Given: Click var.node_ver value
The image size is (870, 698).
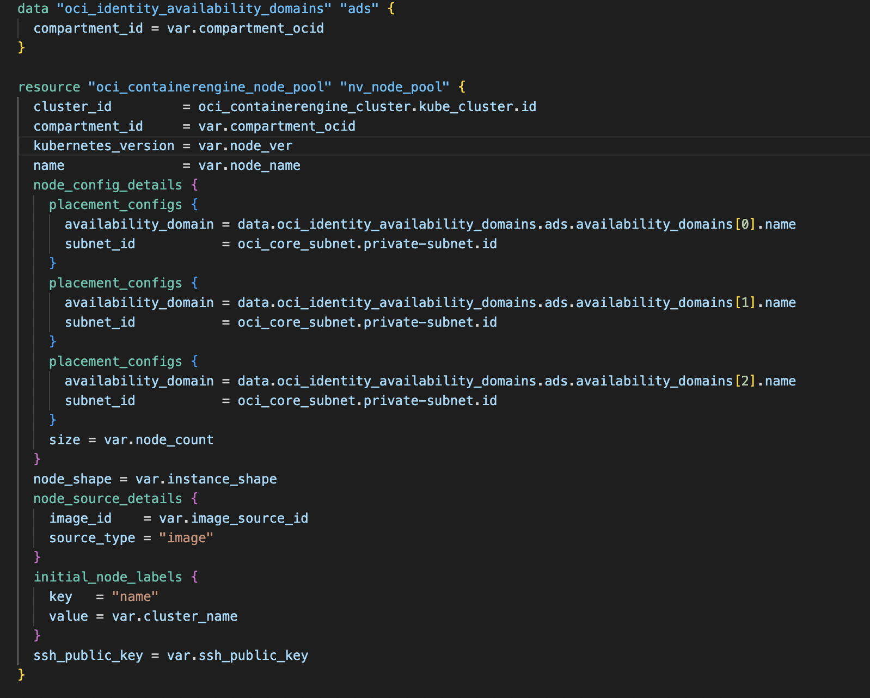Looking at the screenshot, I should pyautogui.click(x=246, y=146).
